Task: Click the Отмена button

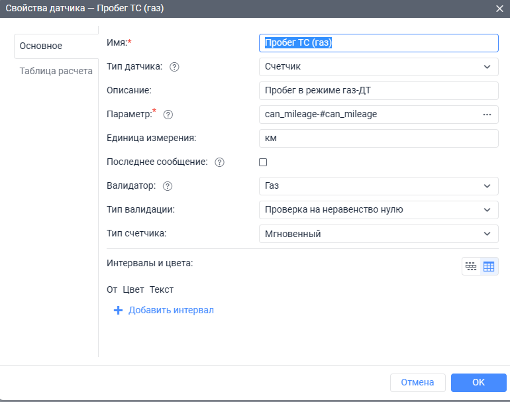Action: coord(418,382)
